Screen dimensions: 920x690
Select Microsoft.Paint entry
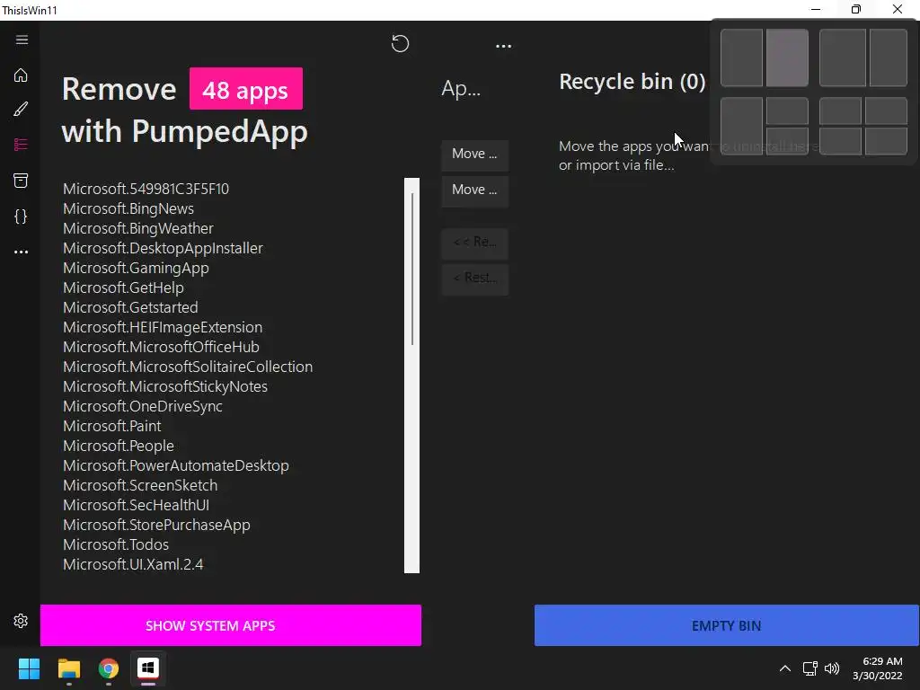click(111, 426)
